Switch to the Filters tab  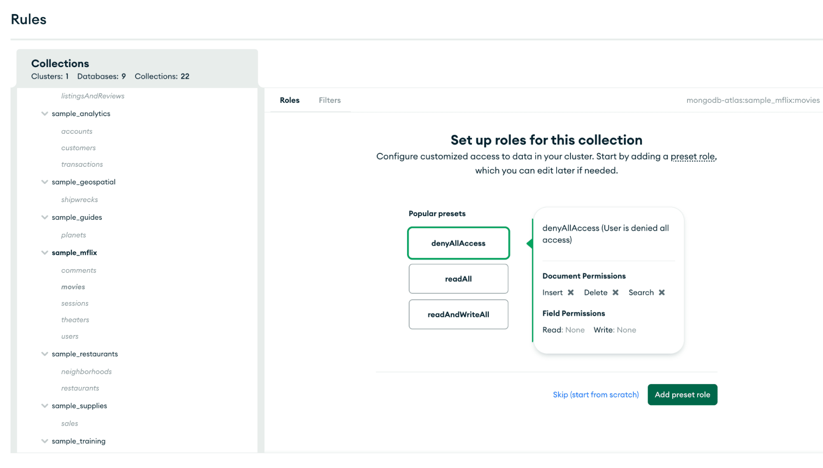(329, 100)
